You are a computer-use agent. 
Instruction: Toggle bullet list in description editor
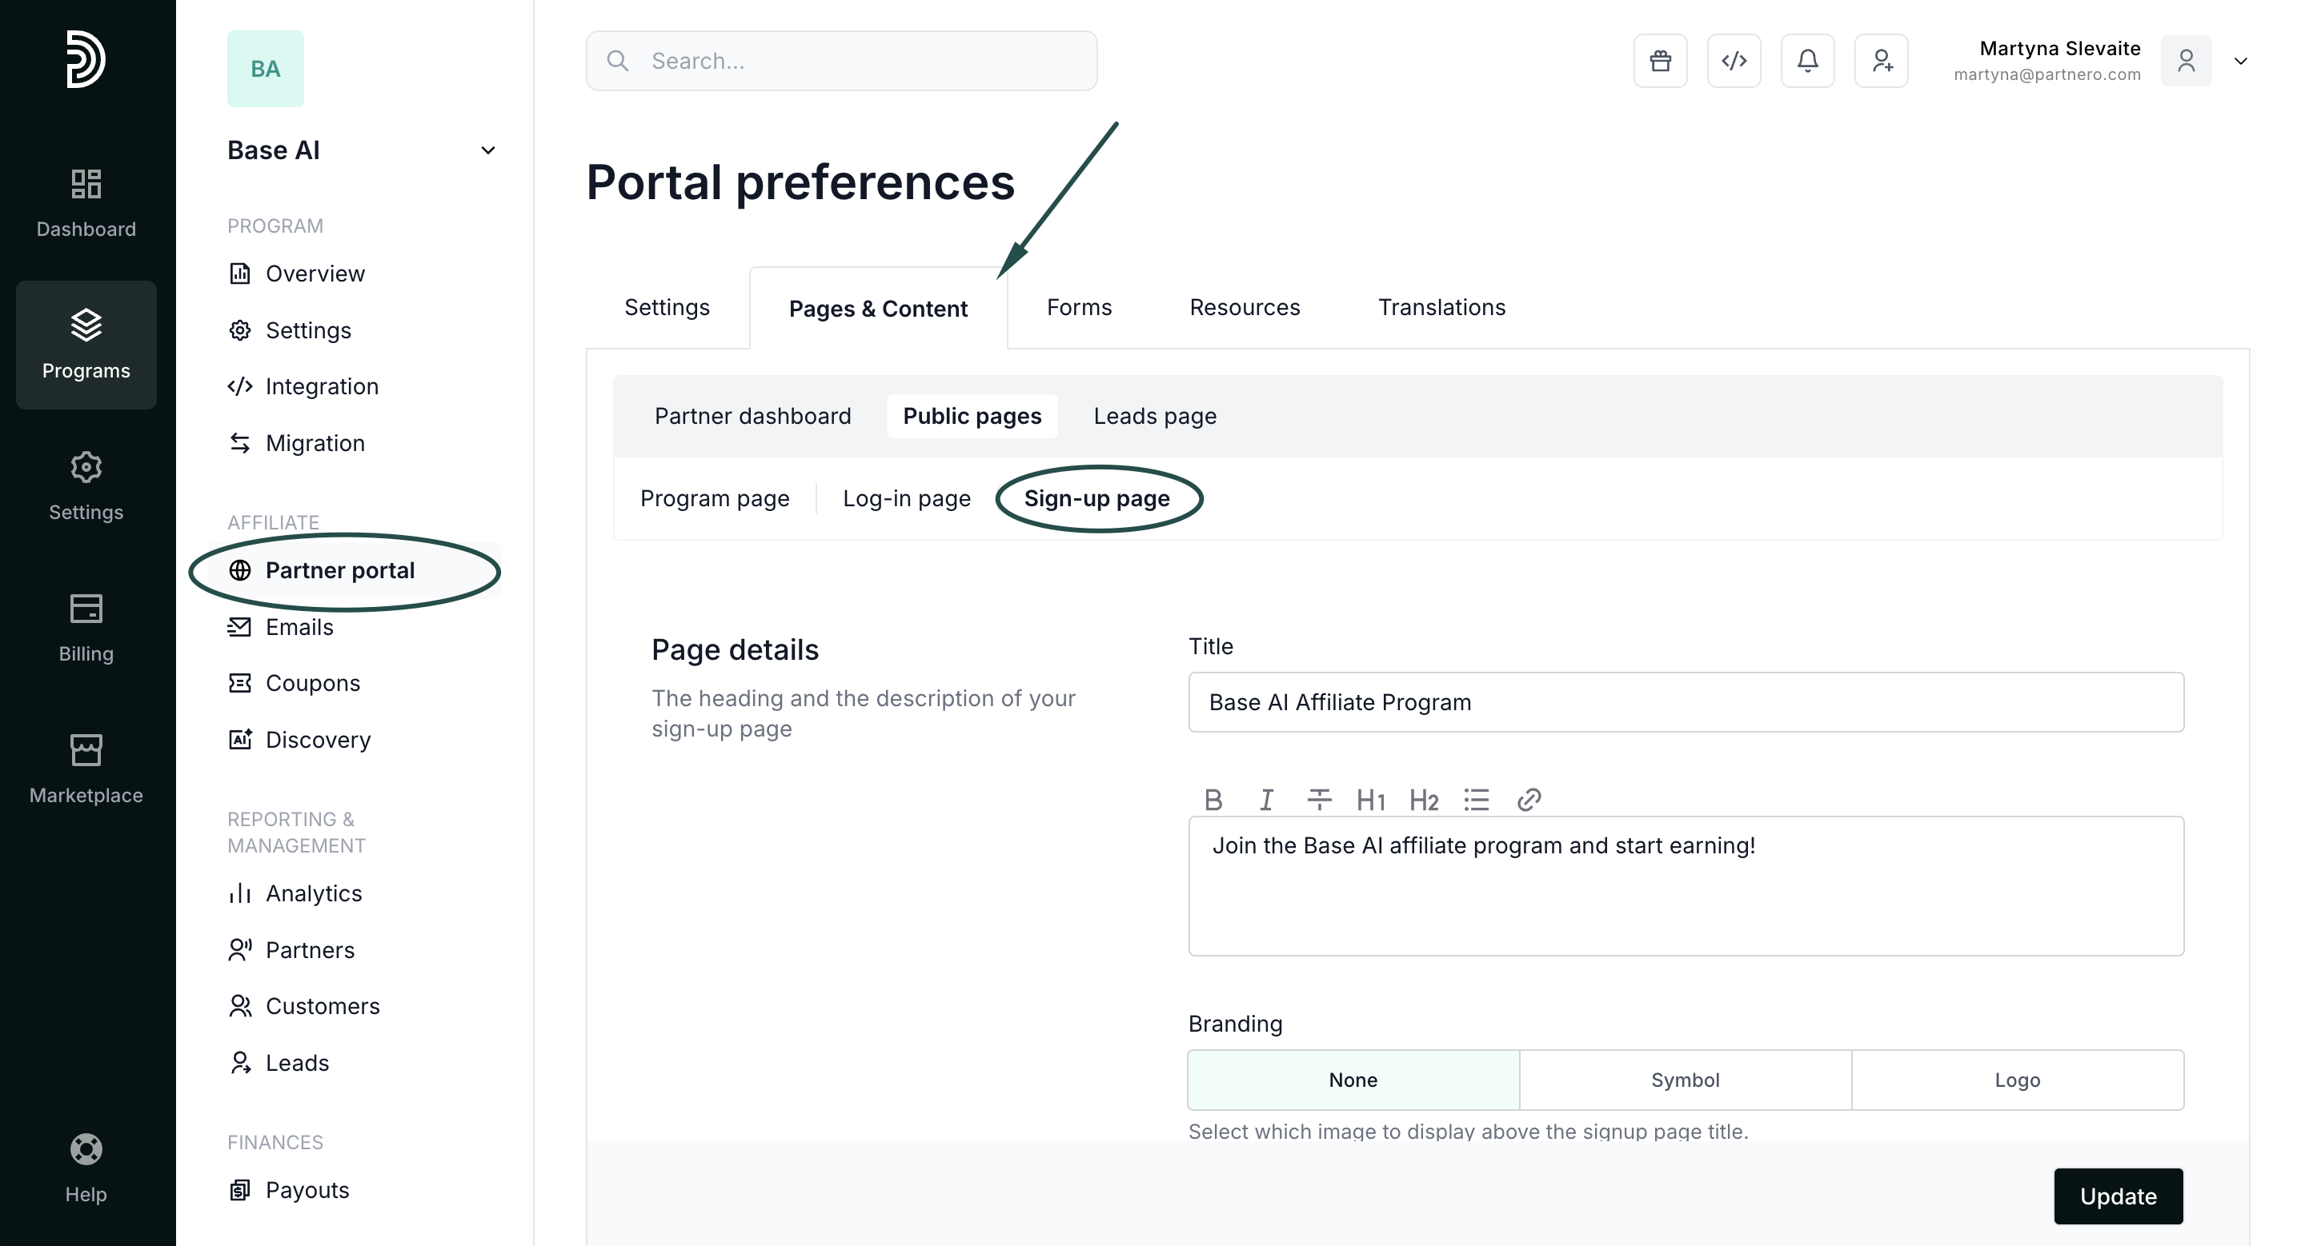pyautogui.click(x=1476, y=800)
